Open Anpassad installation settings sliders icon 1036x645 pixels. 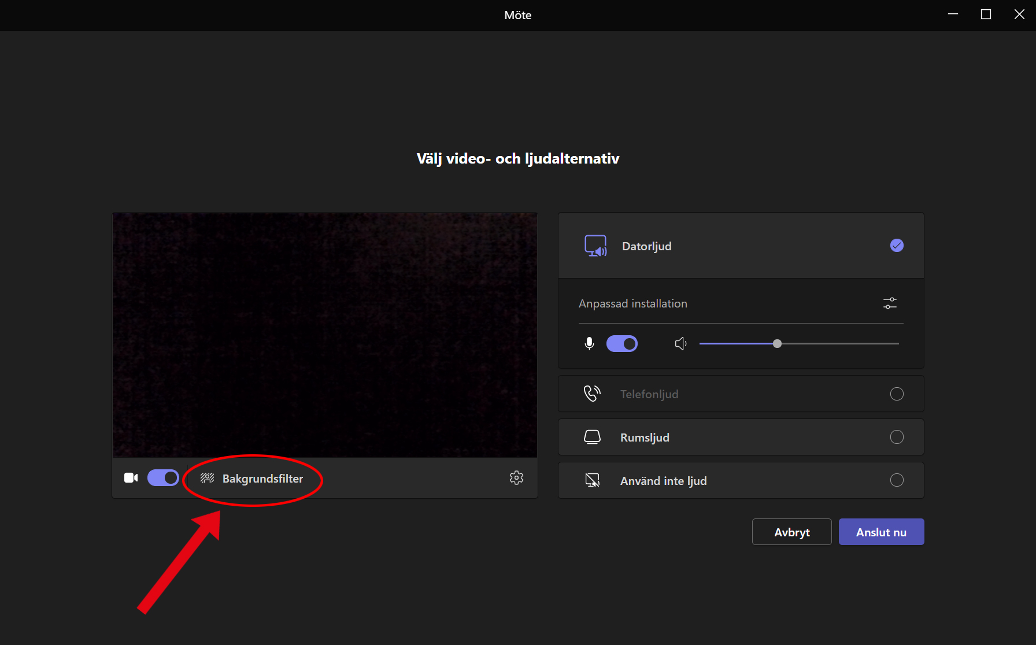click(890, 303)
